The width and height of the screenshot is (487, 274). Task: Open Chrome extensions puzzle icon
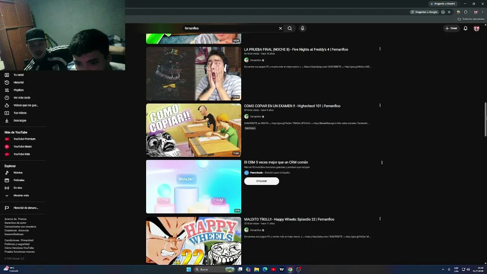(465, 12)
